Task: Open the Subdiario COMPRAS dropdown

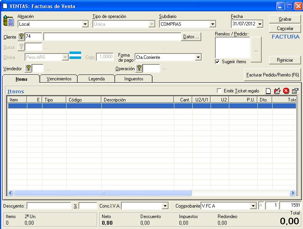Action: [x=213, y=24]
